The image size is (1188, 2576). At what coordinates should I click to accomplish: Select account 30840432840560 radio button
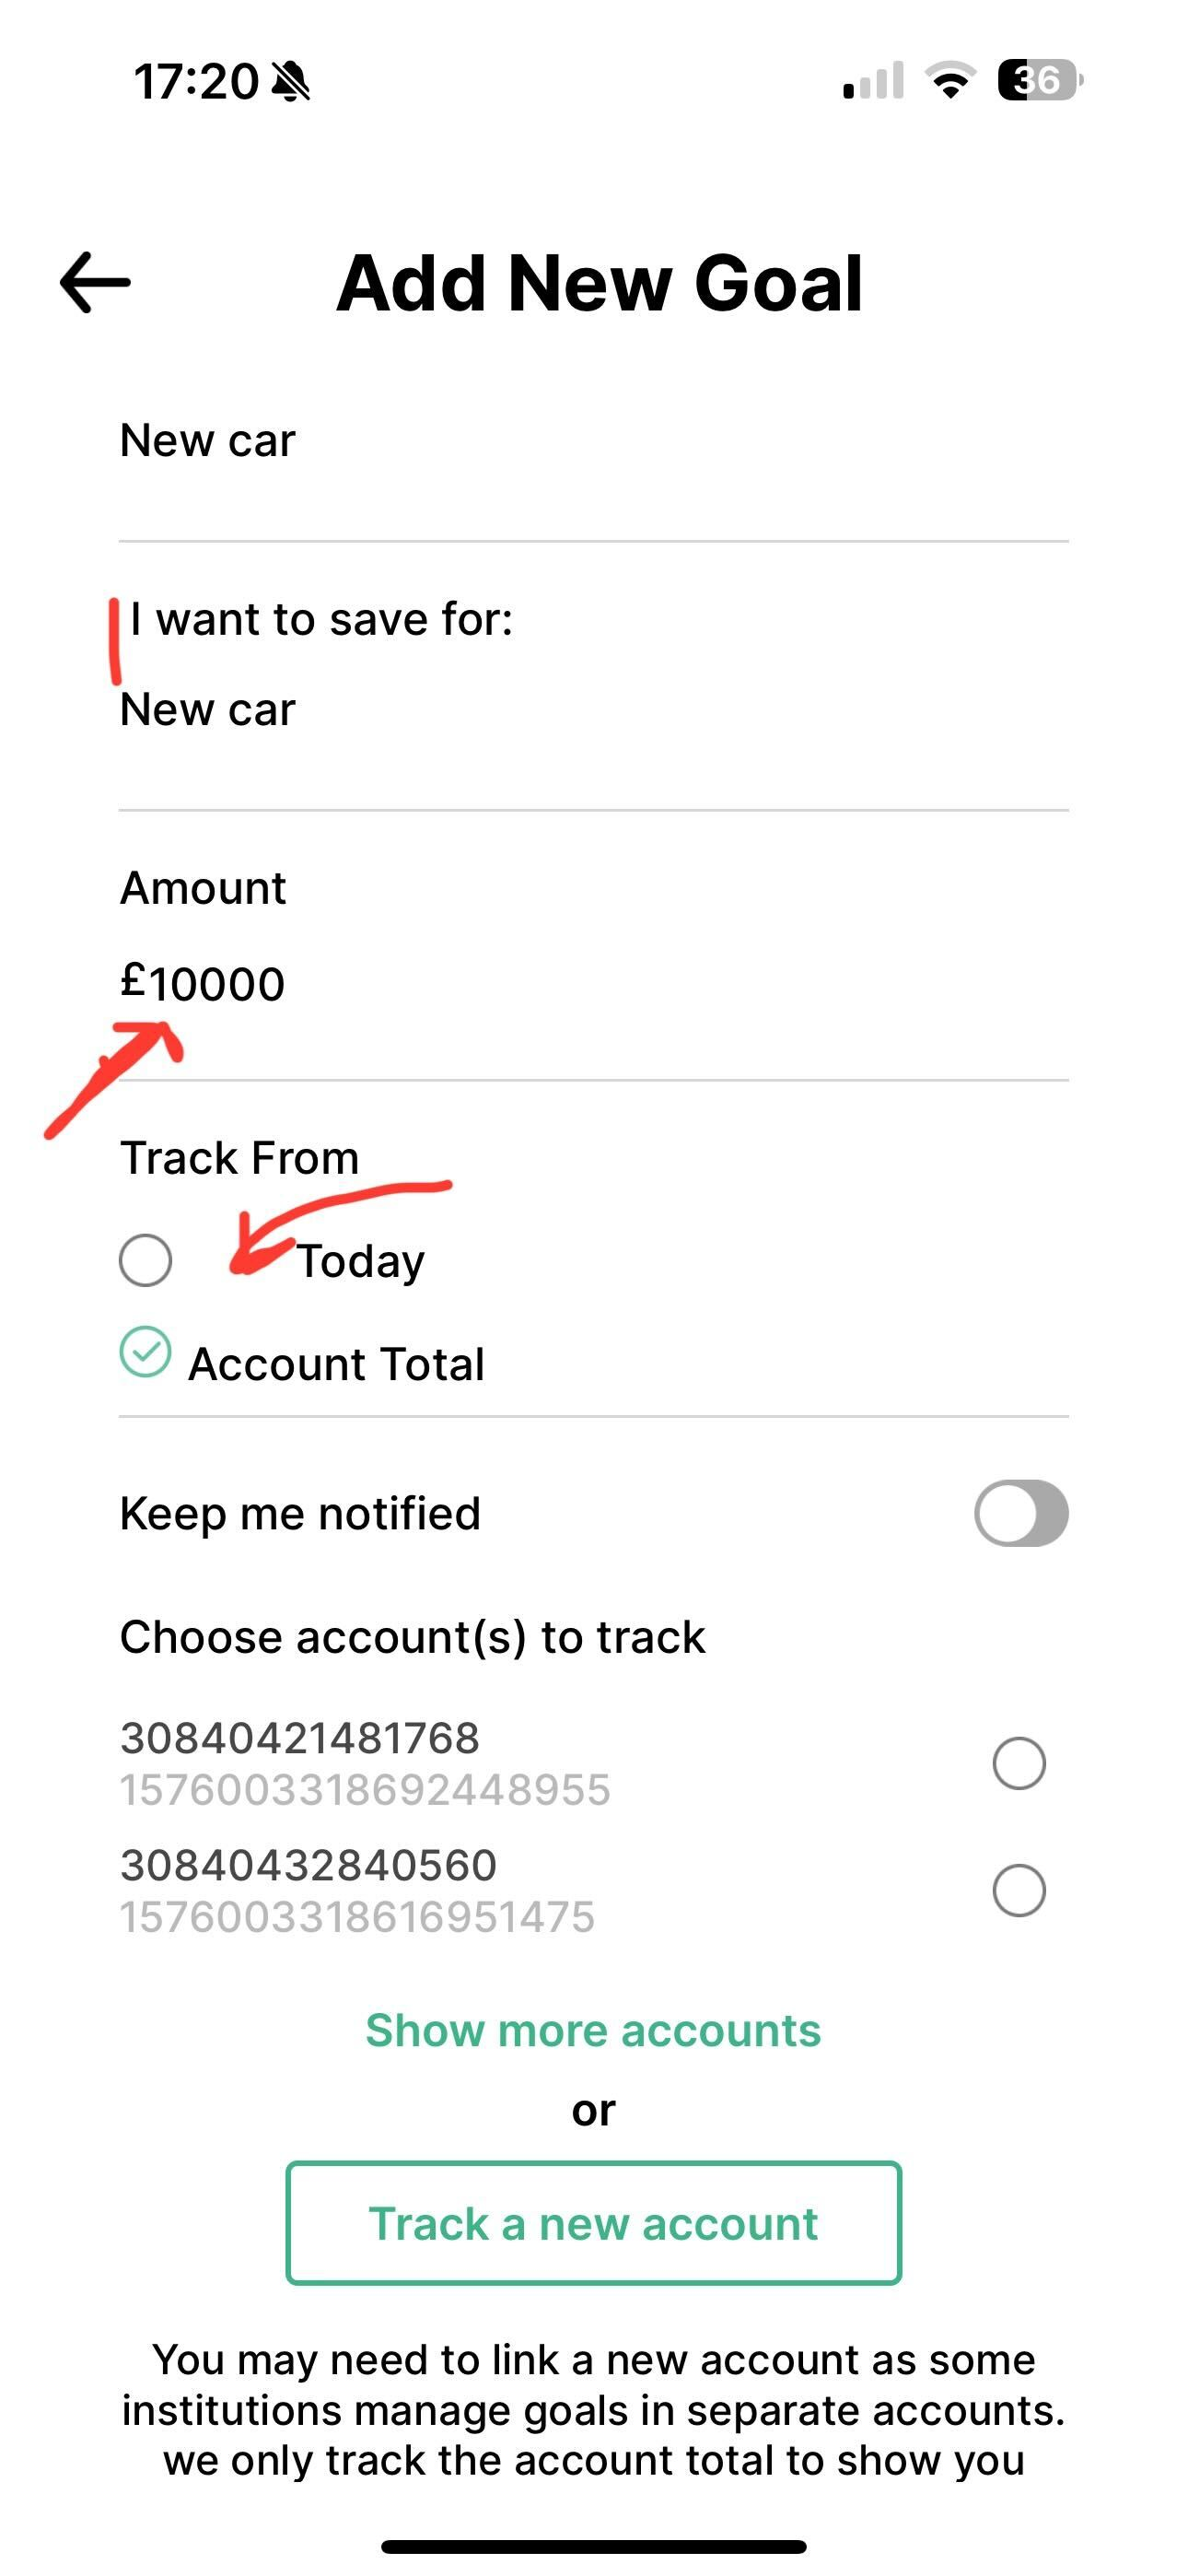(x=1018, y=1890)
